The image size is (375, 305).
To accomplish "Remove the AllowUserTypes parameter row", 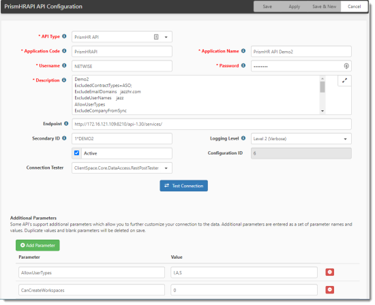I will pos(329,272).
